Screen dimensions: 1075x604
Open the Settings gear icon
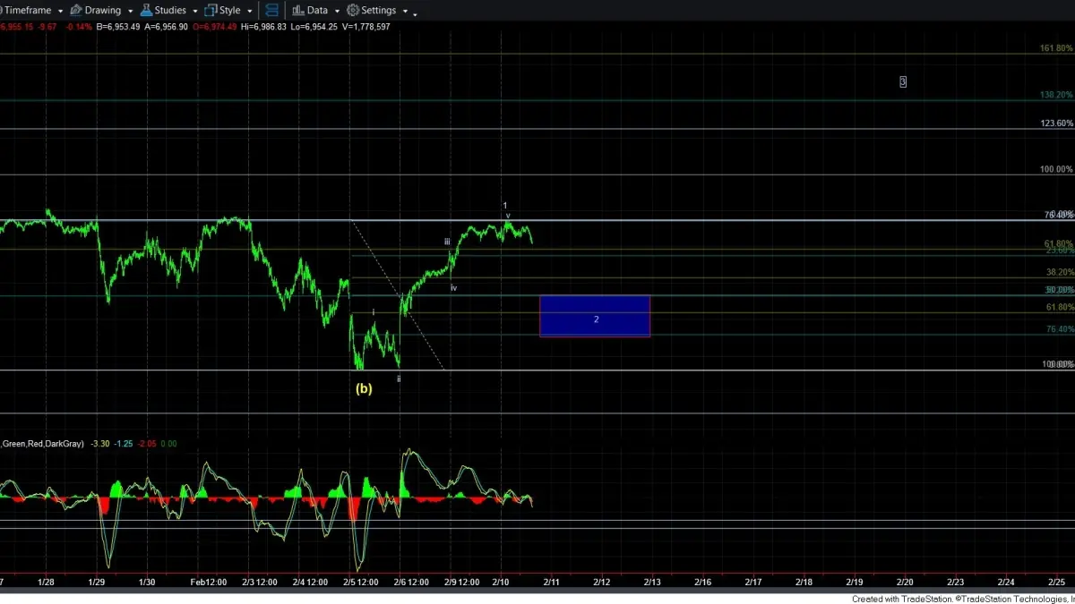click(353, 11)
